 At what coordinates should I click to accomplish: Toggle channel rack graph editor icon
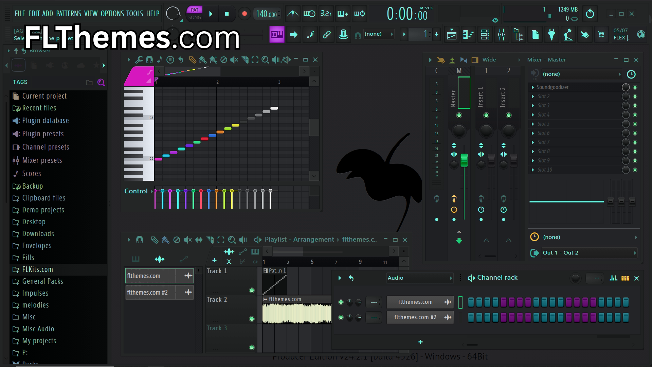tap(613, 278)
